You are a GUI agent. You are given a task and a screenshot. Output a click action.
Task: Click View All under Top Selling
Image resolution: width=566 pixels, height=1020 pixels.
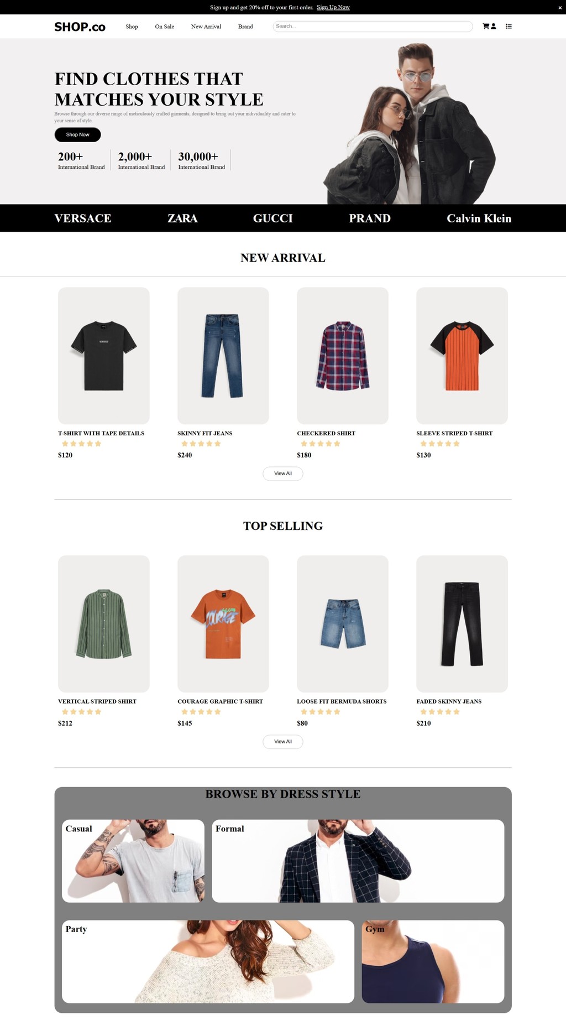point(283,742)
